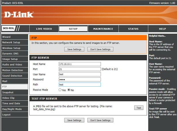The image size is (177, 131).
Task: Click the "Test FTP server" hint heading
Action: coord(158,109)
